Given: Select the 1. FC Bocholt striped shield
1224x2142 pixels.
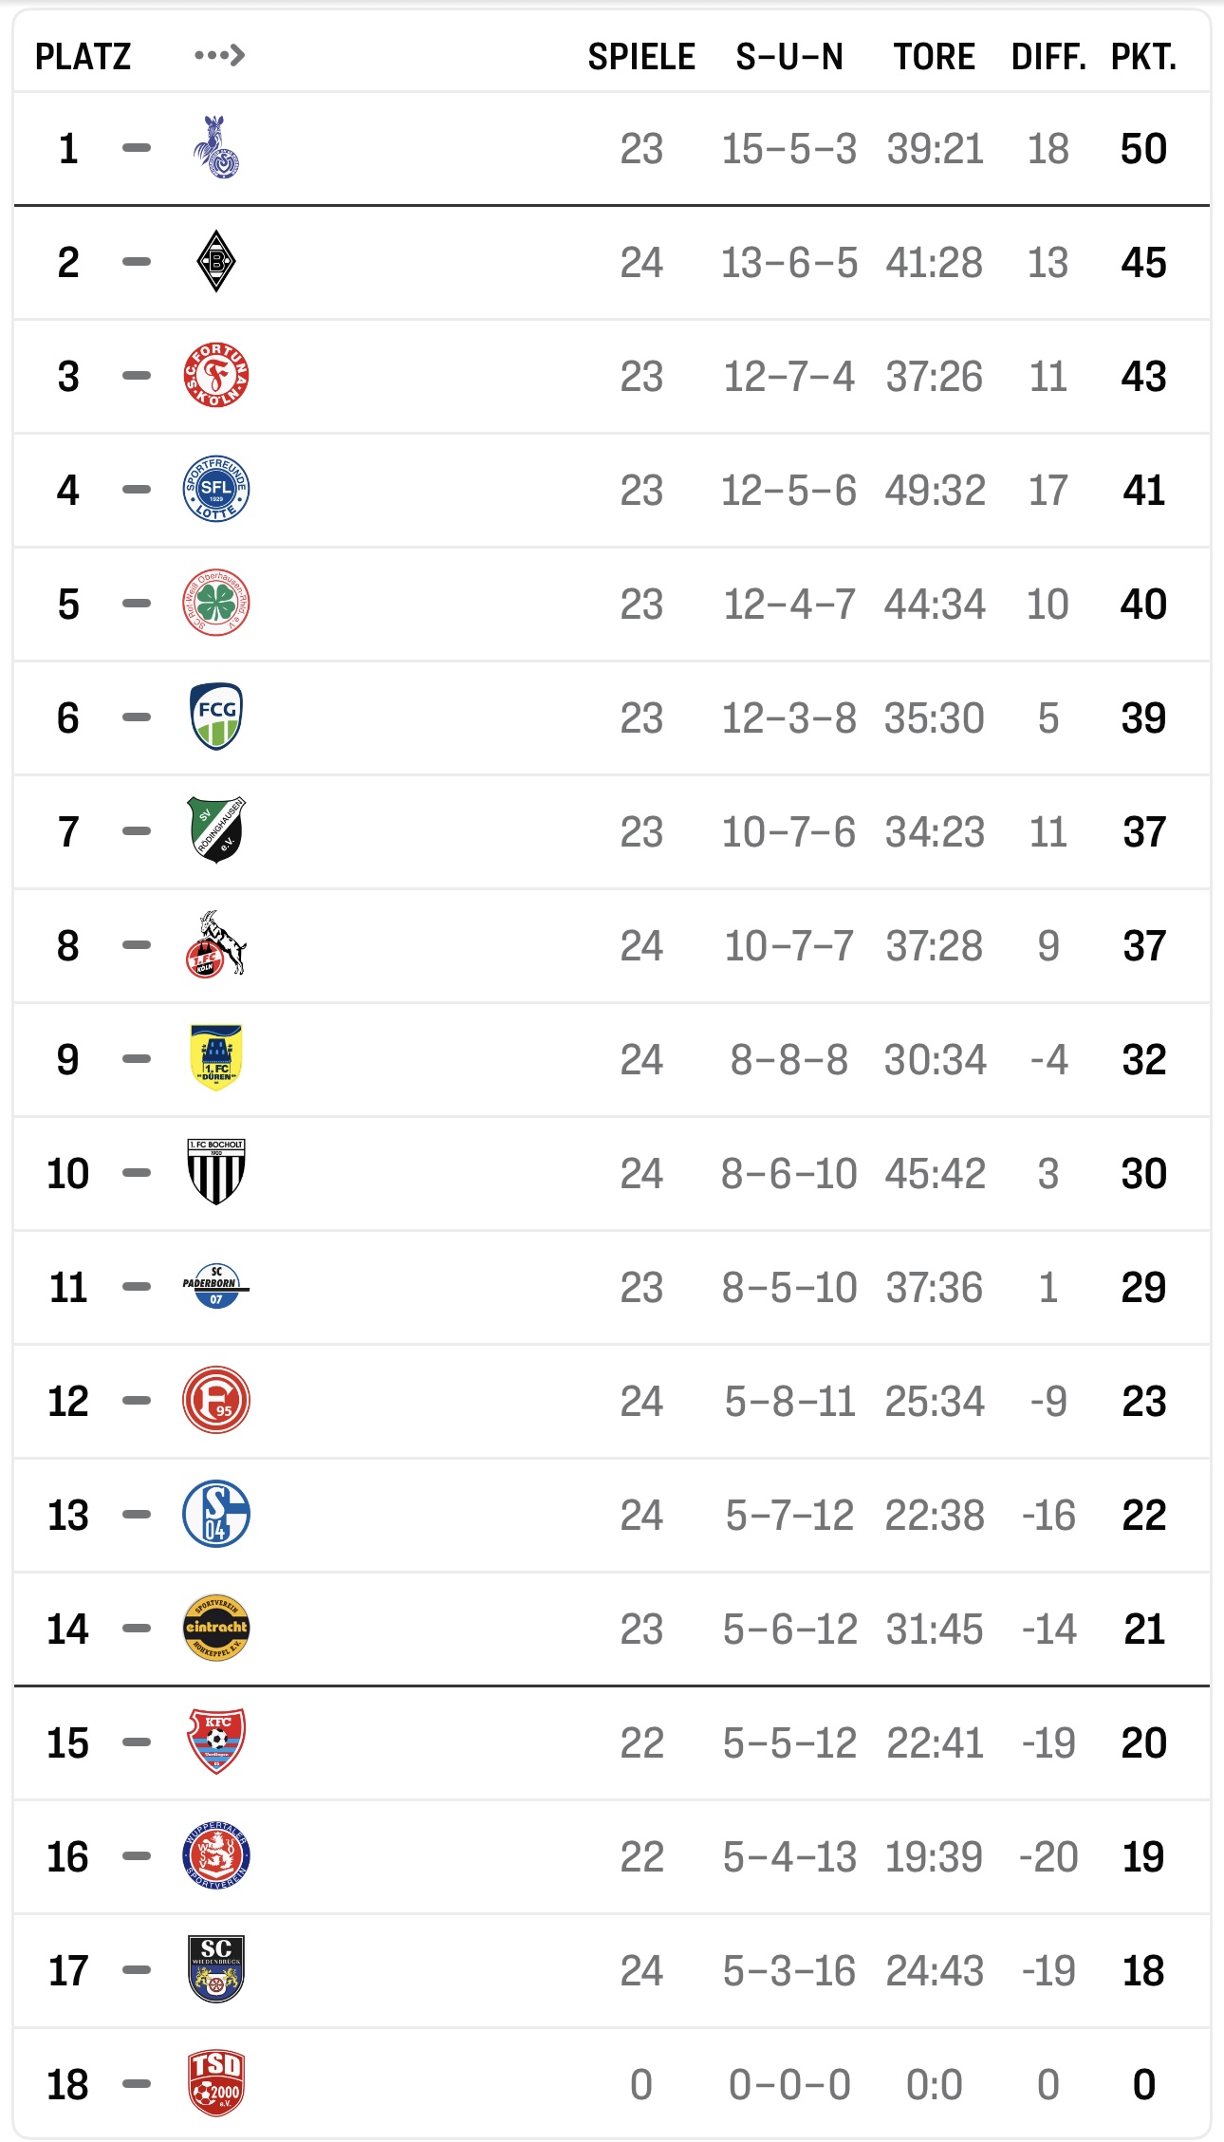Looking at the screenshot, I should [x=216, y=1172].
